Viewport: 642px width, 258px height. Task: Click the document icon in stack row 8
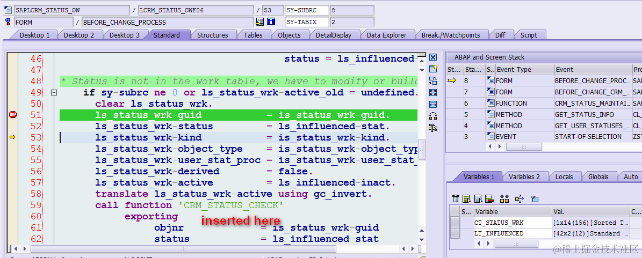(490, 80)
